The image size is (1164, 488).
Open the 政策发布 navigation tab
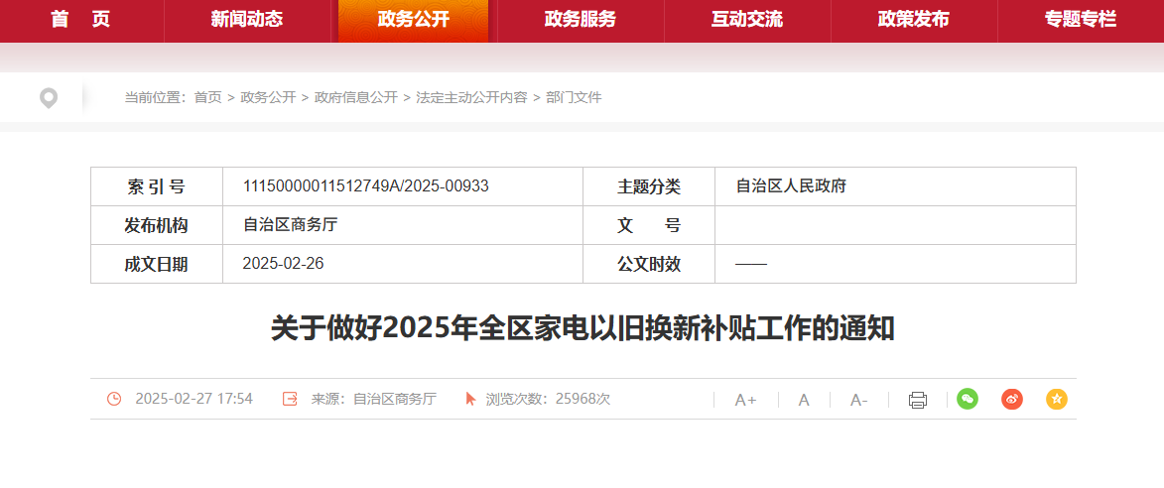tap(913, 20)
